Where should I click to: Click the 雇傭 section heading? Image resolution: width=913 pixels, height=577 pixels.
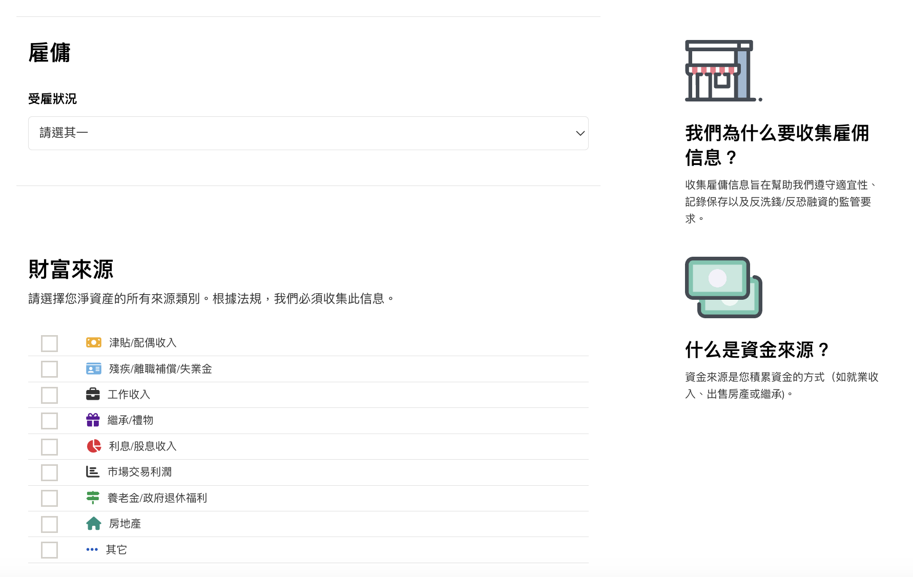(x=50, y=52)
